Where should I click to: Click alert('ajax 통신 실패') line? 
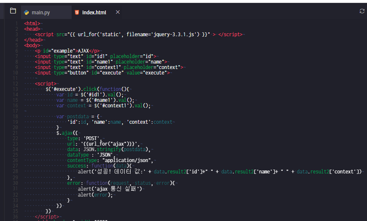point(110,189)
